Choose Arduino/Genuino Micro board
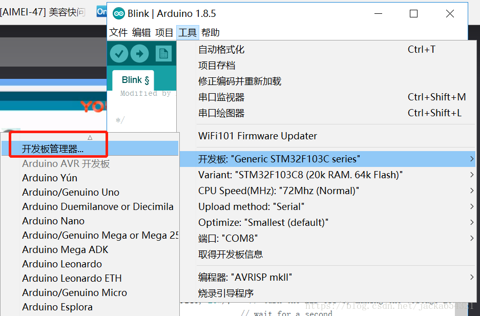 click(x=90, y=293)
